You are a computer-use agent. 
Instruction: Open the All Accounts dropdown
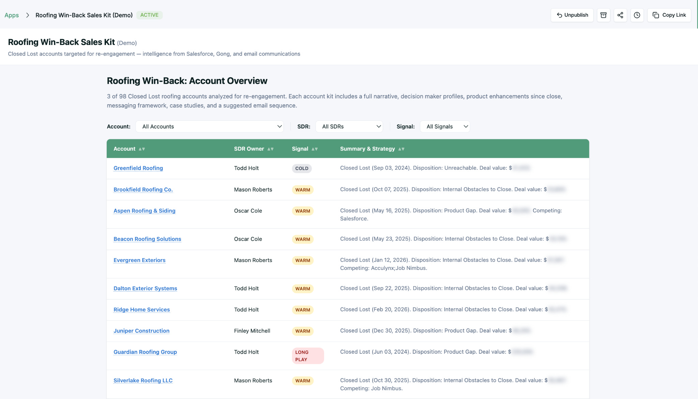pos(210,126)
